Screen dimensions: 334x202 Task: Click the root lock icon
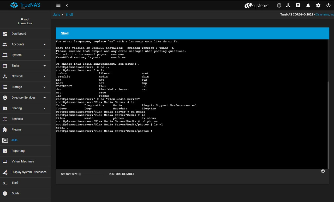[22, 19]
